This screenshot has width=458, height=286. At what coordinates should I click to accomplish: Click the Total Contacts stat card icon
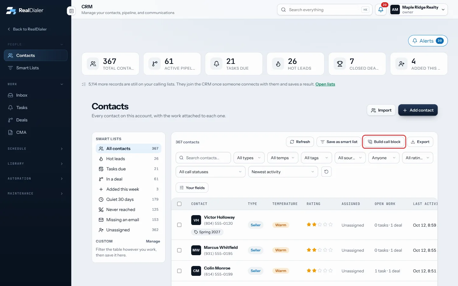[x=93, y=64]
